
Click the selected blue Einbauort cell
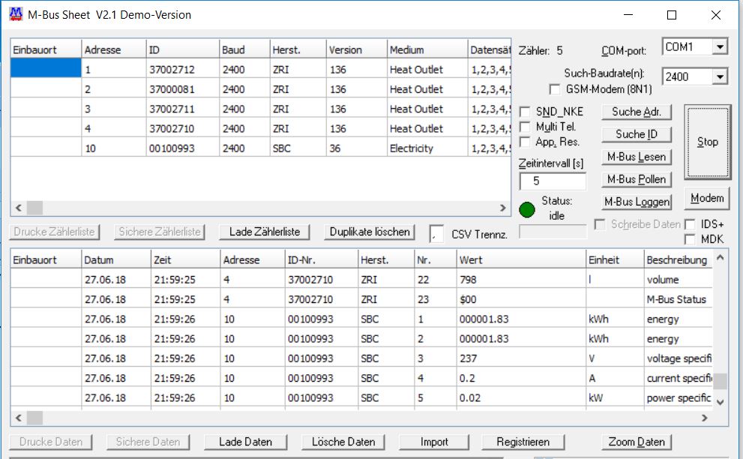46,67
